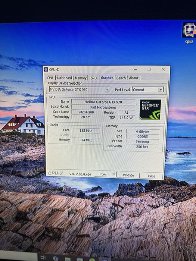Screen dimensions: 196x261
Task: Minimize the CPU-Z window
Action: [136, 69]
